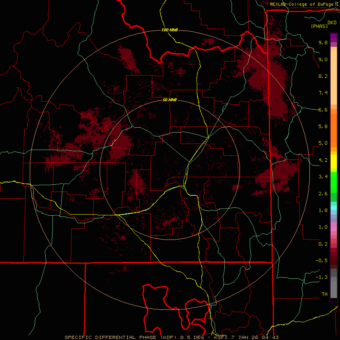Click the NEXLAB-College of DuPage watermark text
Image resolution: width=340 pixels, height=340 pixels.
click(x=301, y=4)
